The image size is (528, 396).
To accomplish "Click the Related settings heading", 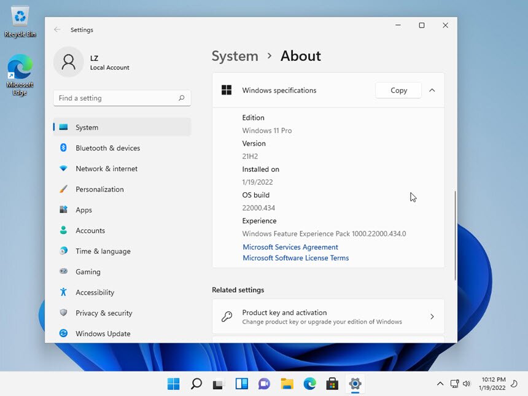I will coord(238,290).
